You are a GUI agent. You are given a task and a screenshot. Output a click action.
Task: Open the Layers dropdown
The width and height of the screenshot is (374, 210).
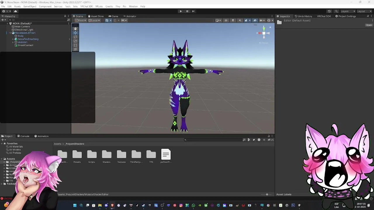tap(348, 11)
